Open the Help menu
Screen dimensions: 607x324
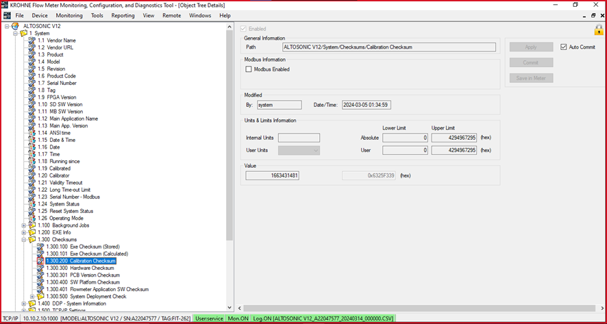click(225, 16)
